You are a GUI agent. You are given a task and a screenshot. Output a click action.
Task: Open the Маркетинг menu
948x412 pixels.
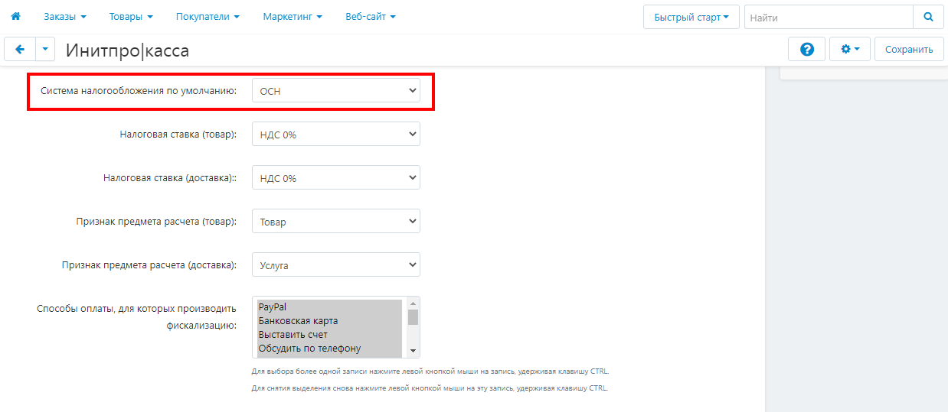pos(292,16)
